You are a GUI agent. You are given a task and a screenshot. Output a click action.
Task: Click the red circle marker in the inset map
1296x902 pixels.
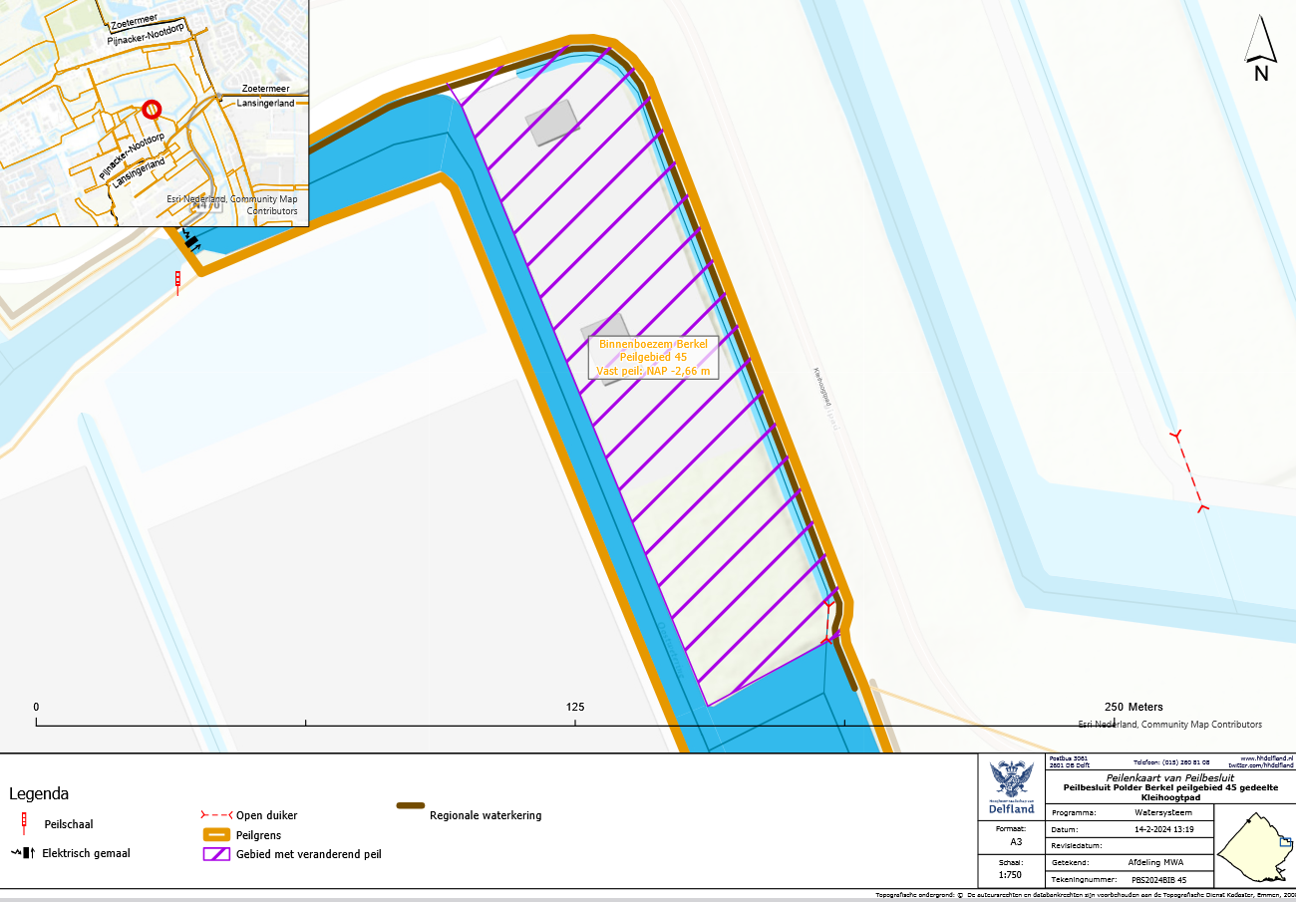tap(151, 109)
